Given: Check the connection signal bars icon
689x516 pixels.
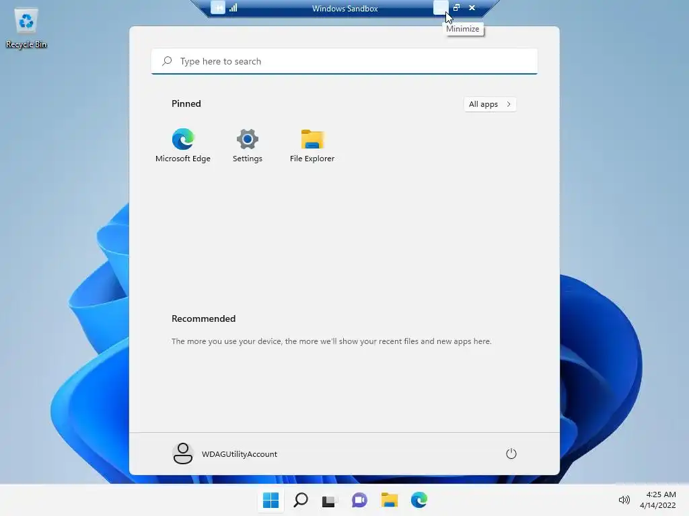Looking at the screenshot, I should point(233,8).
